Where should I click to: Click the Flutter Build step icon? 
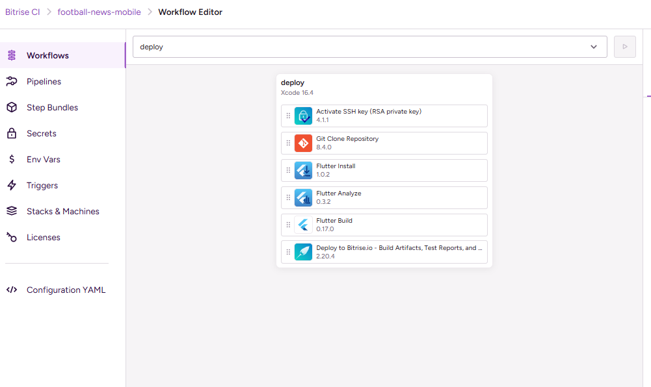coord(303,225)
